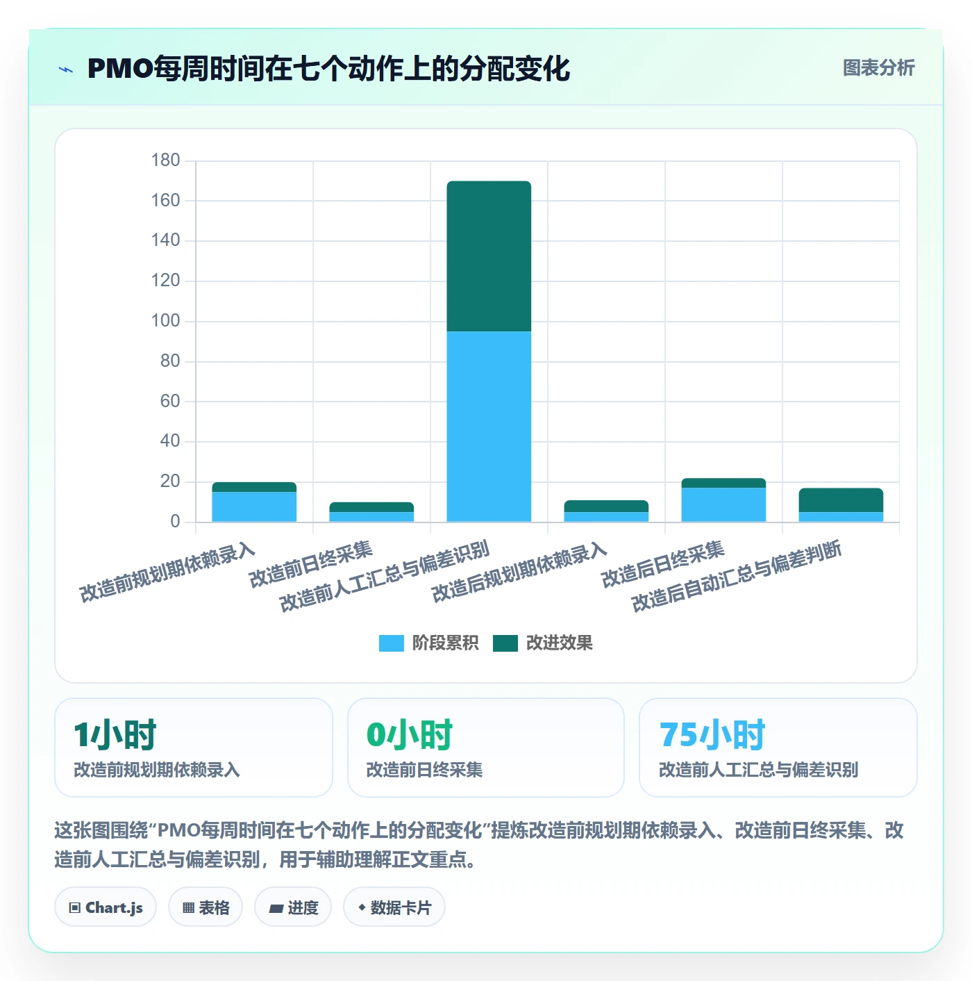Click the green segment of 改造后自动汇总与偏差判断 bar

pos(841,500)
